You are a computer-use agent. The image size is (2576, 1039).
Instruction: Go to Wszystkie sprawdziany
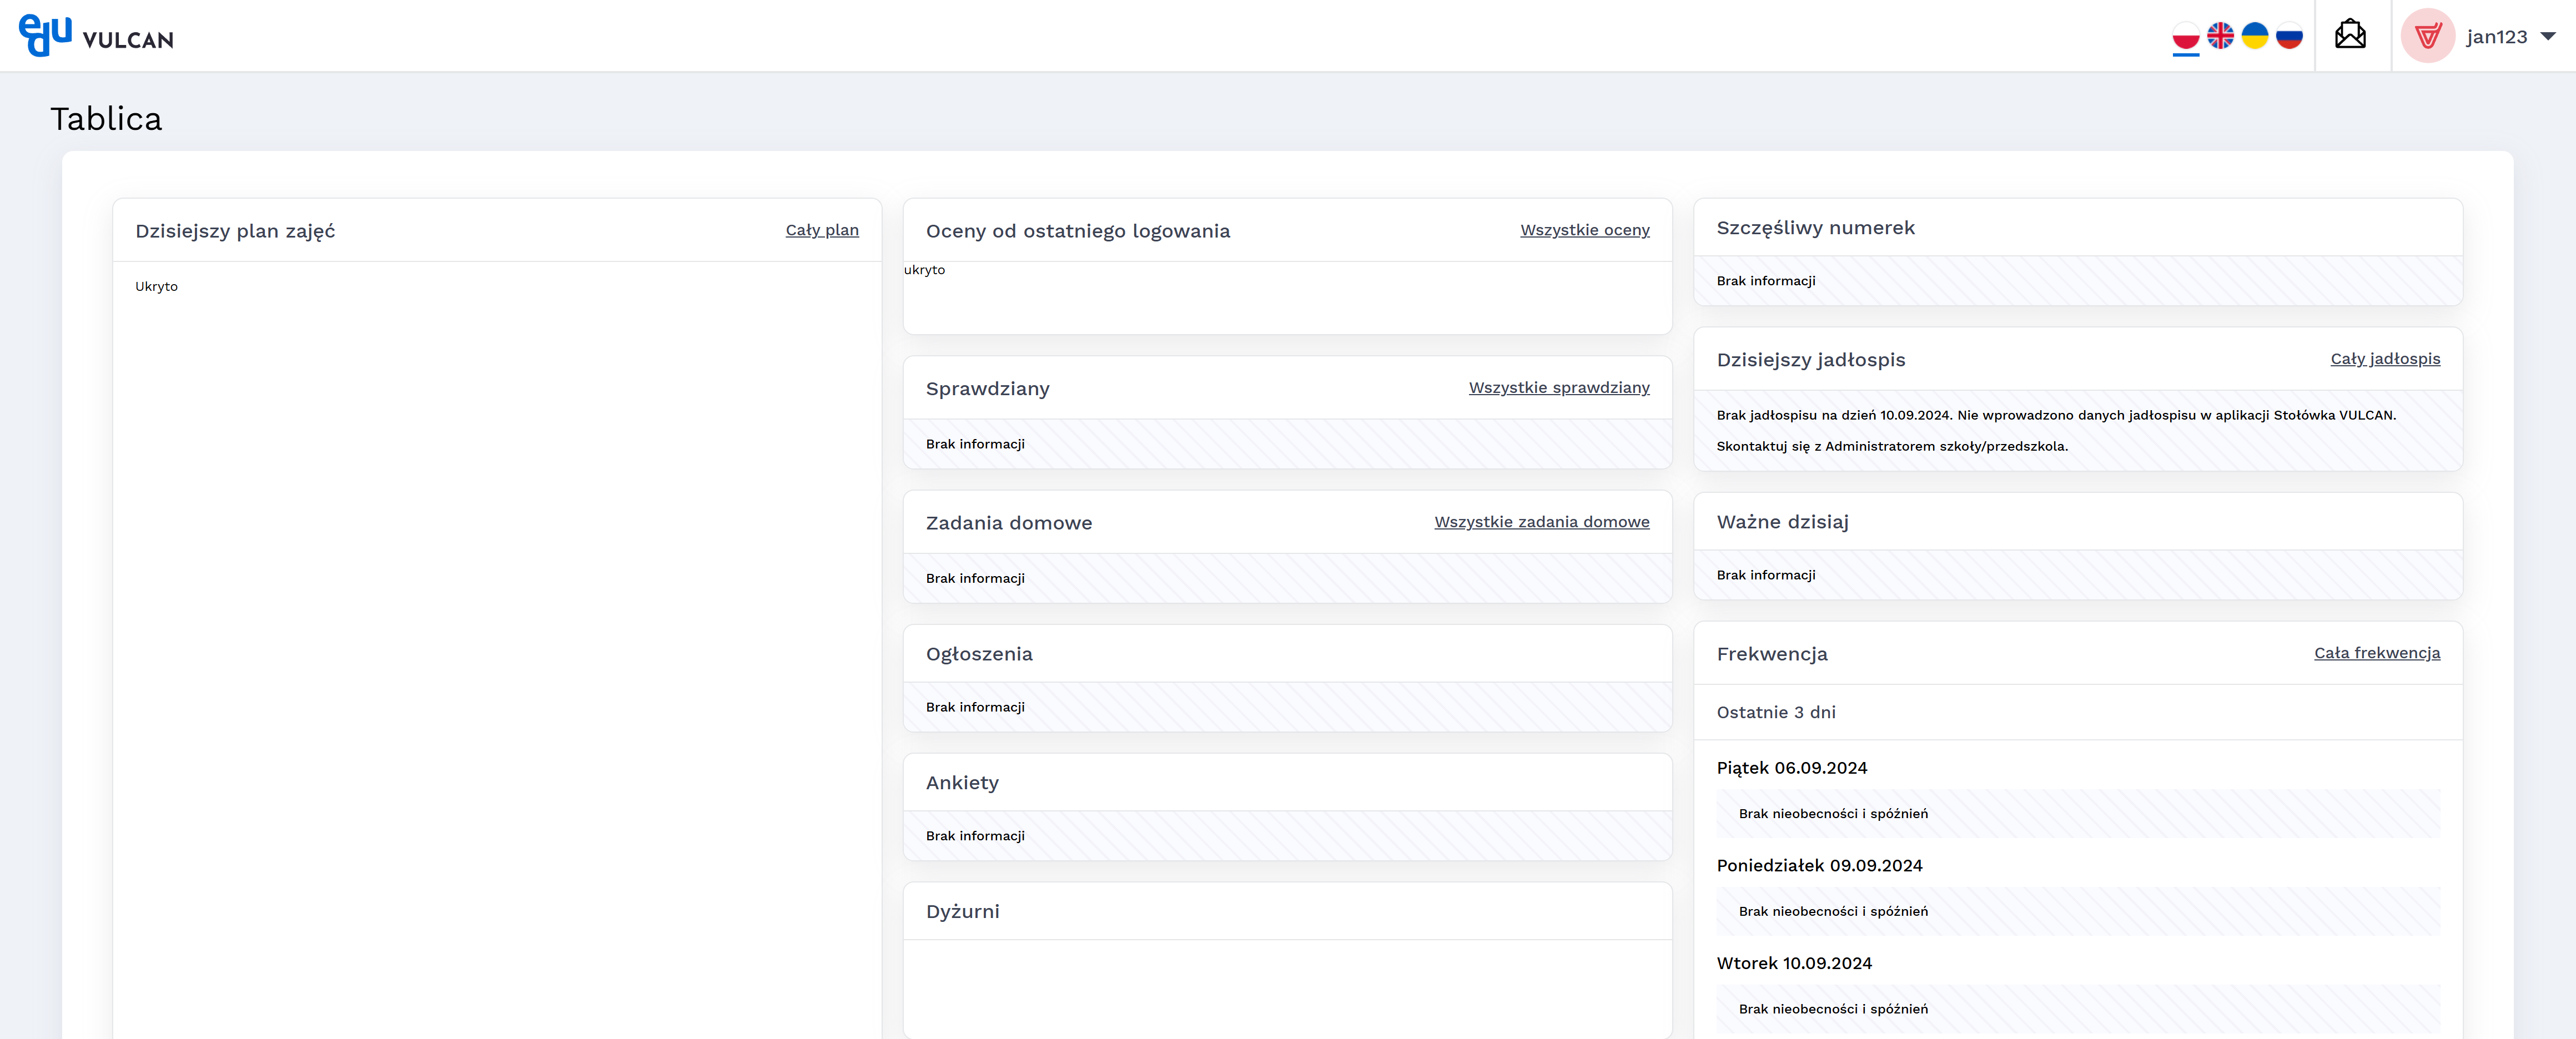[1558, 388]
